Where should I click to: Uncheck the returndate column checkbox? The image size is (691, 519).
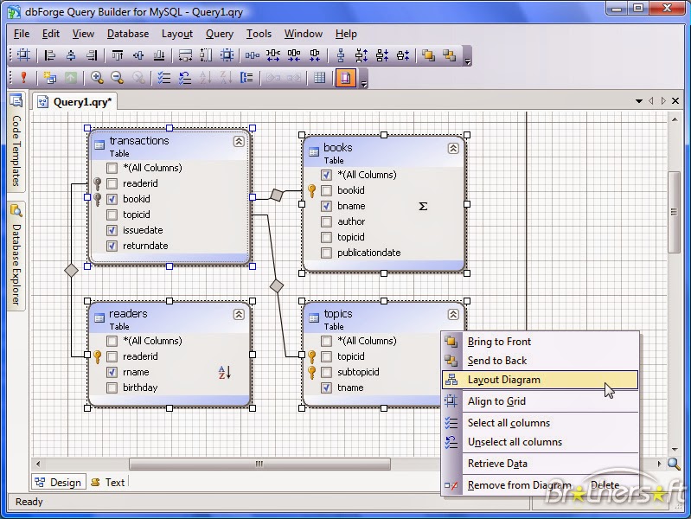pos(112,246)
